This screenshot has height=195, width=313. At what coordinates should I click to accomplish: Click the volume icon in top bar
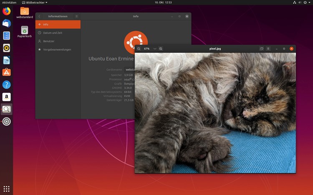click(300, 2)
